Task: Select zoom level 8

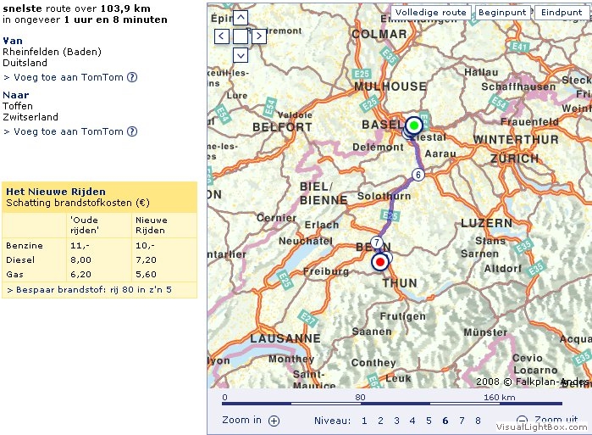Action: coord(478,421)
